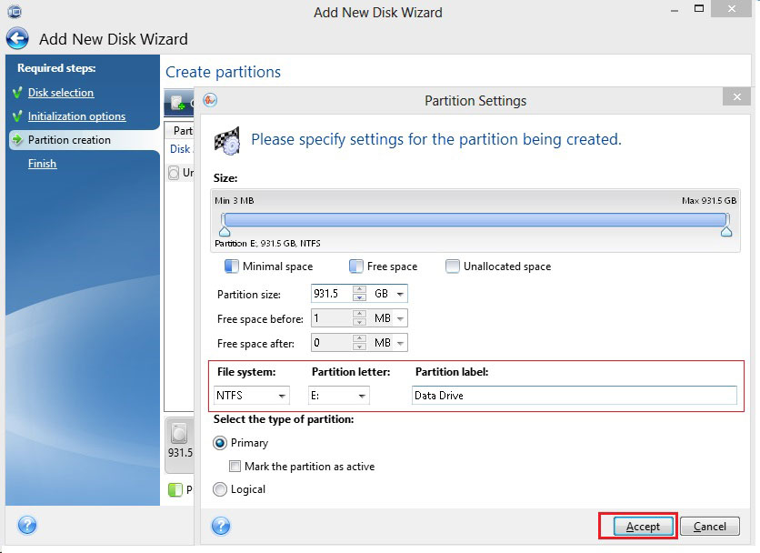
Task: Click the checkered flag partition icon
Action: pyautogui.click(x=226, y=139)
